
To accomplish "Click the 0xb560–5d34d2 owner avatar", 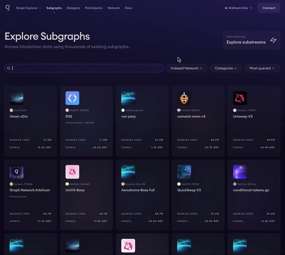I will (67, 184).
